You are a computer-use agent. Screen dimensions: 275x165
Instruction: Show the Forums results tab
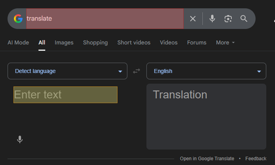click(x=197, y=42)
